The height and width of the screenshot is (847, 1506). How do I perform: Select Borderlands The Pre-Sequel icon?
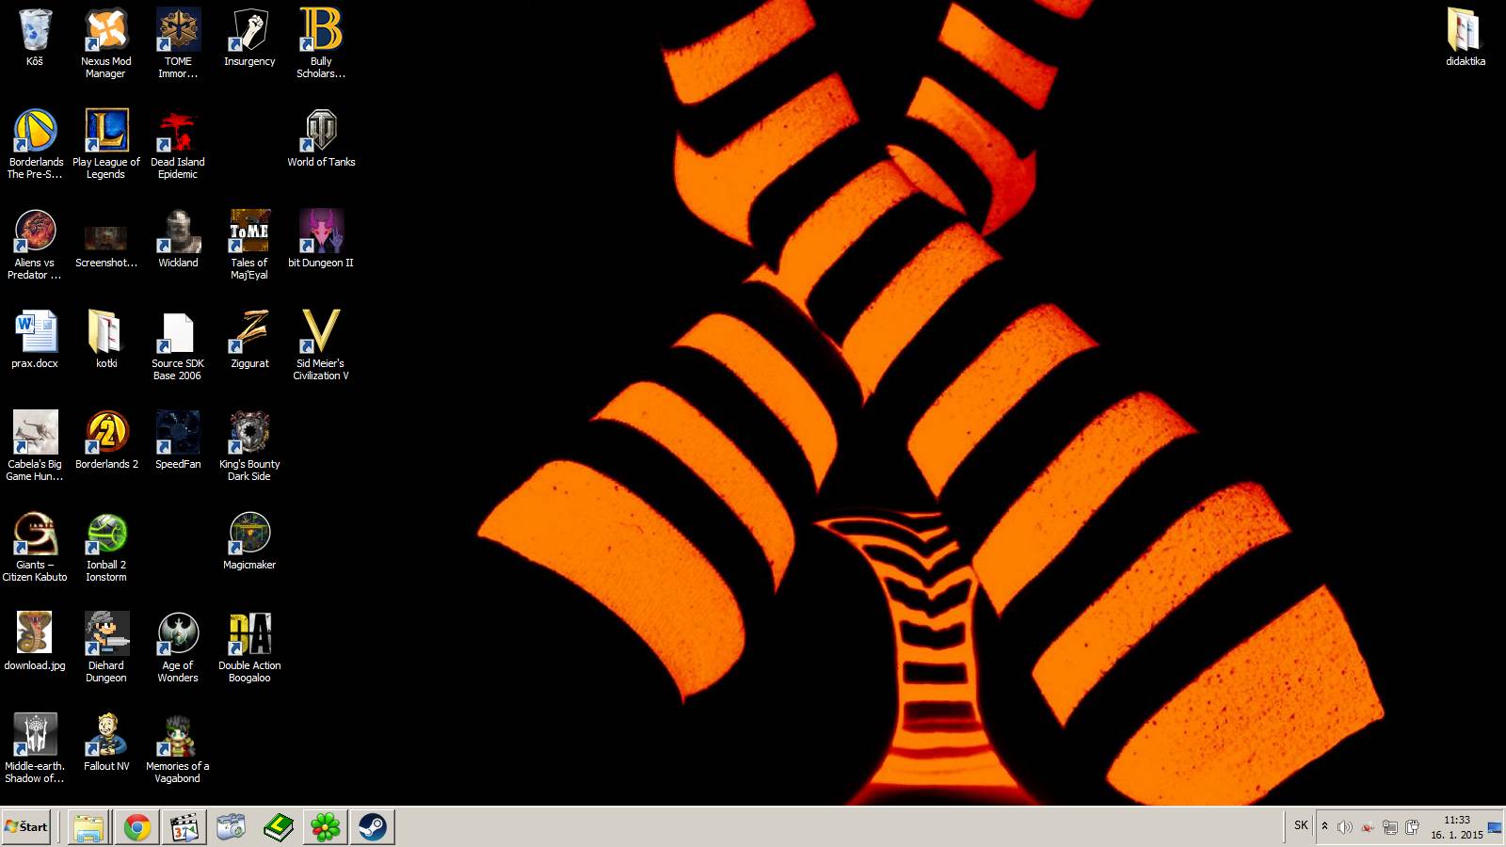pyautogui.click(x=35, y=144)
